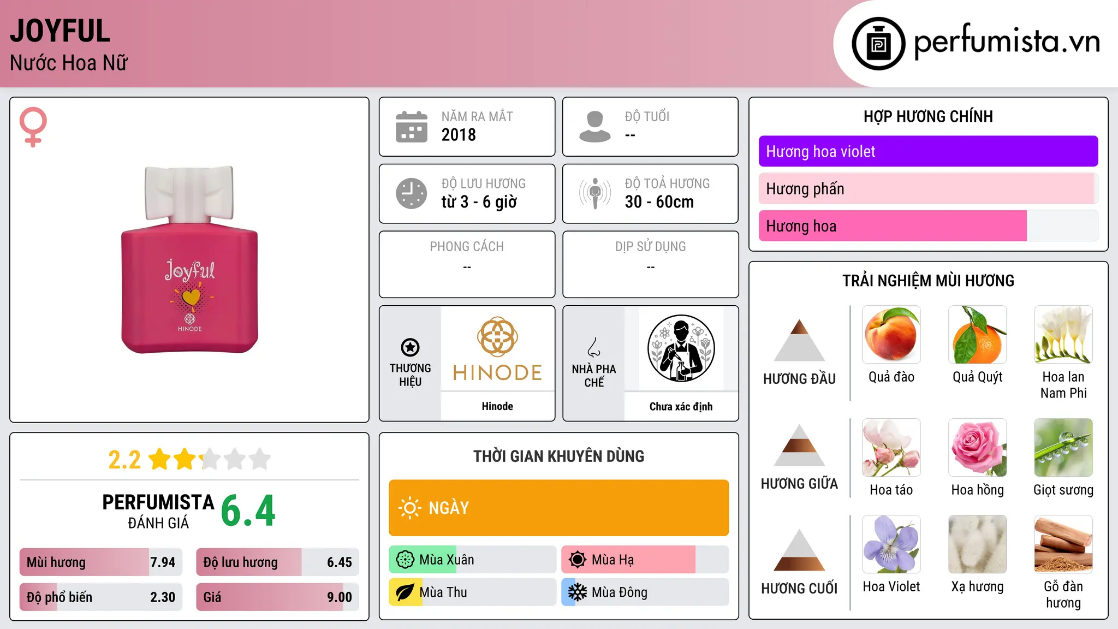Click the person icon beside Độ tuổi

coord(595,127)
